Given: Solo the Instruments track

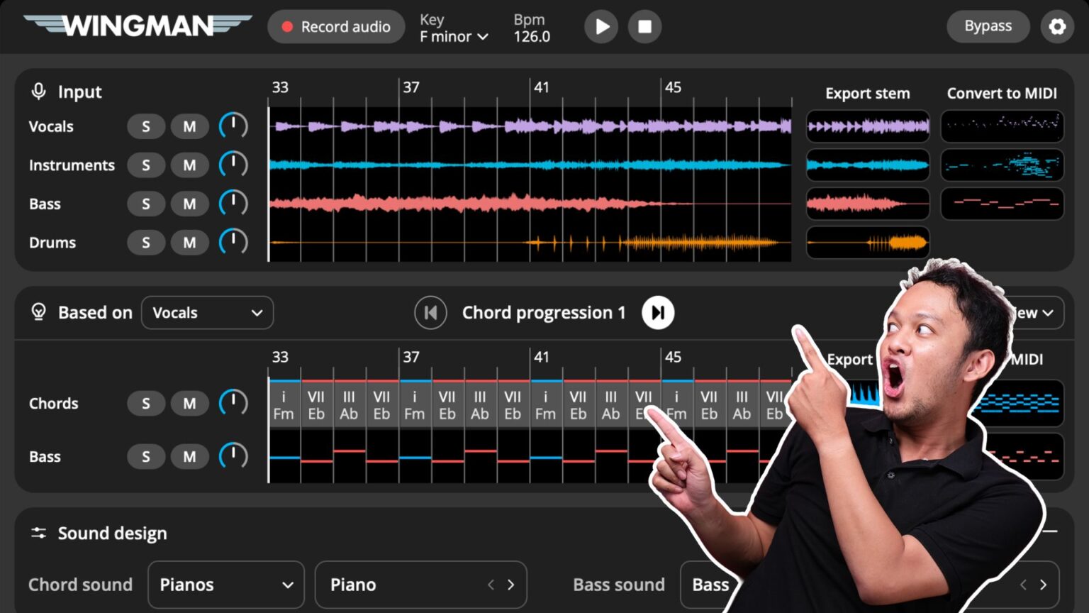Looking at the screenshot, I should click(x=146, y=165).
